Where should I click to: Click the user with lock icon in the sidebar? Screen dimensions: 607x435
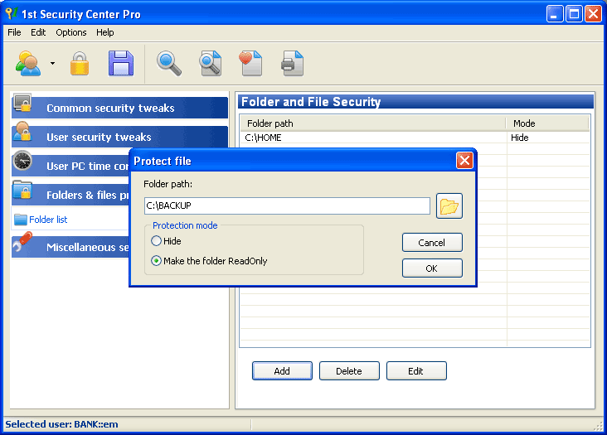[22, 132]
